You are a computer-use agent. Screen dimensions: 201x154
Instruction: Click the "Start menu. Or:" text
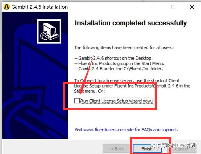tap(89, 91)
